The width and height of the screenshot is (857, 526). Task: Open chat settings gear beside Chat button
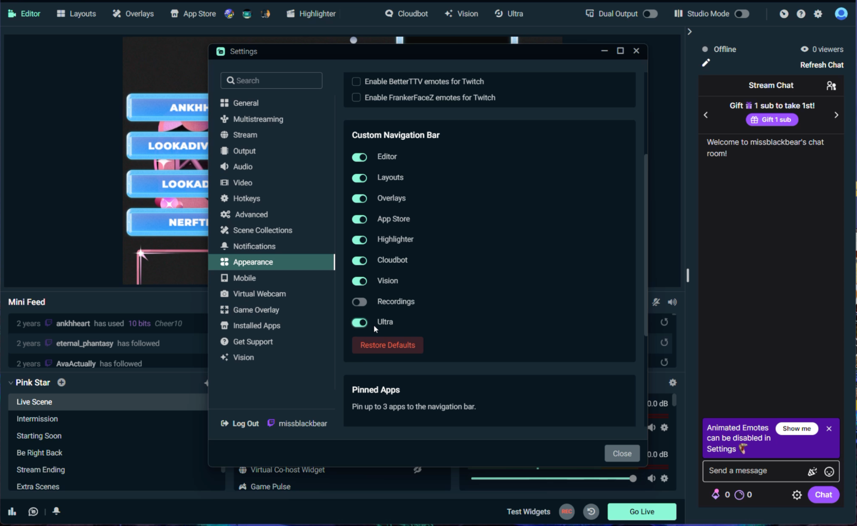[x=797, y=495]
